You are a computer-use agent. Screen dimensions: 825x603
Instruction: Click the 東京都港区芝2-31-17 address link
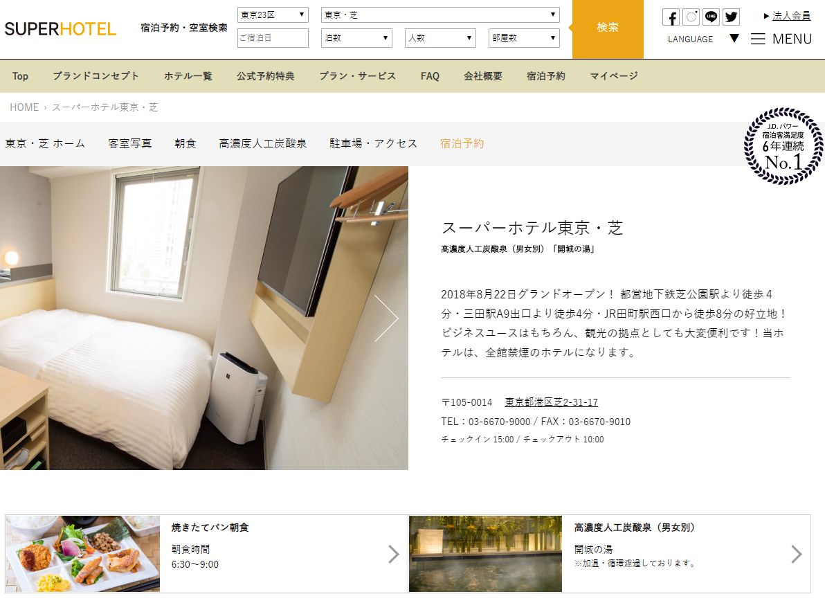coord(551,402)
